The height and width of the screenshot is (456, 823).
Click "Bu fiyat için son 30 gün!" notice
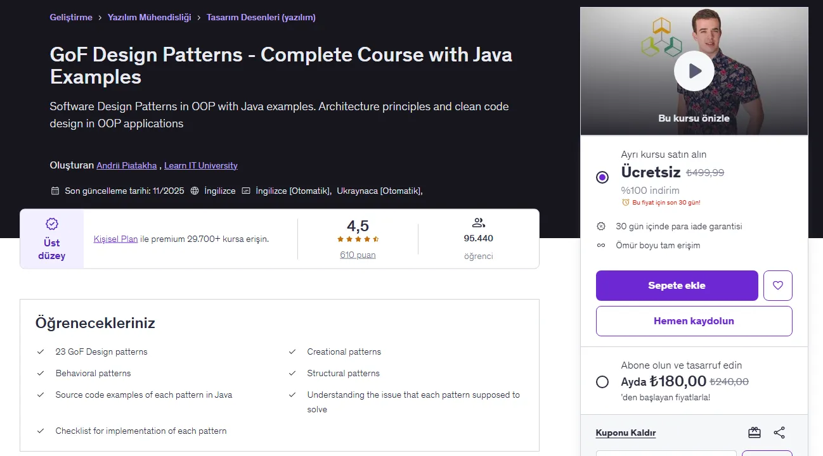pyautogui.click(x=666, y=203)
